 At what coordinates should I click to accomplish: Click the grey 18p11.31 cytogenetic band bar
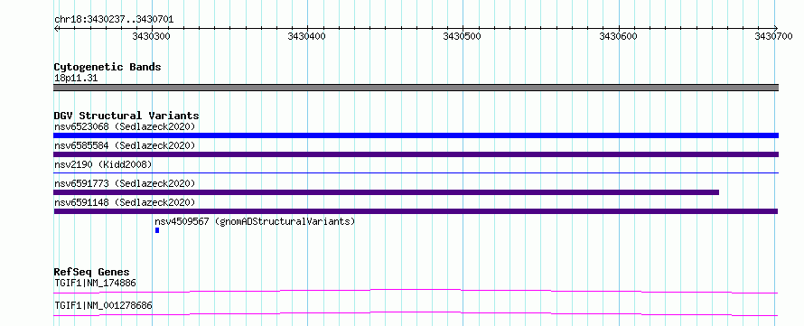click(x=416, y=88)
